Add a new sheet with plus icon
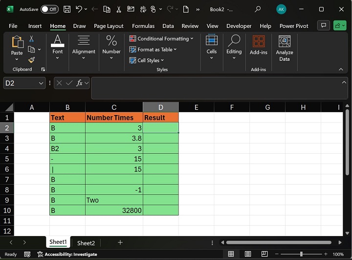 pyautogui.click(x=120, y=242)
